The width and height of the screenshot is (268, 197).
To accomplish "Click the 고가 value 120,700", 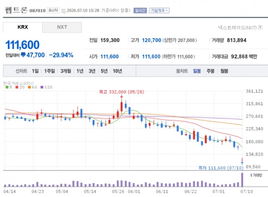I will point(152,40).
